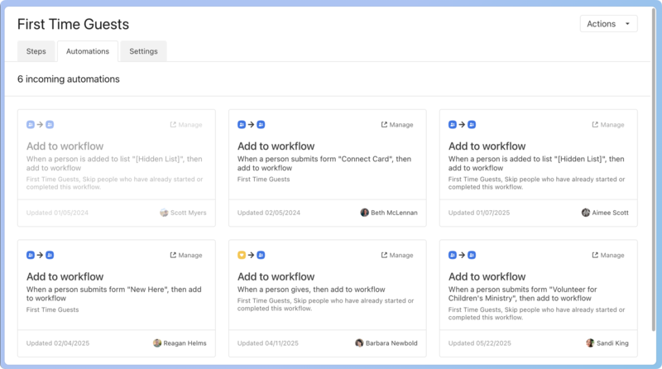Image resolution: width=662 pixels, height=369 pixels.
Task: Click Add to workflow title on Connect Card card
Action: pyautogui.click(x=276, y=146)
